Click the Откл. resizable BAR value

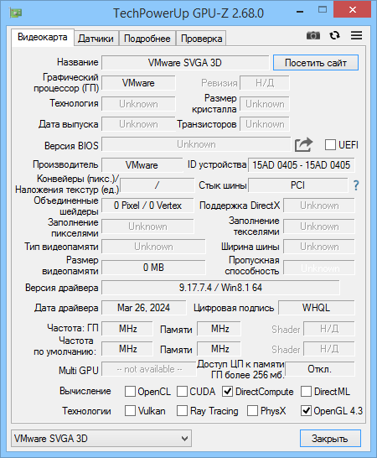pos(320,369)
